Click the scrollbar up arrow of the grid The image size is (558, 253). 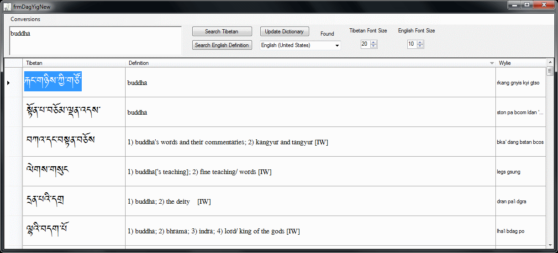tap(550, 62)
